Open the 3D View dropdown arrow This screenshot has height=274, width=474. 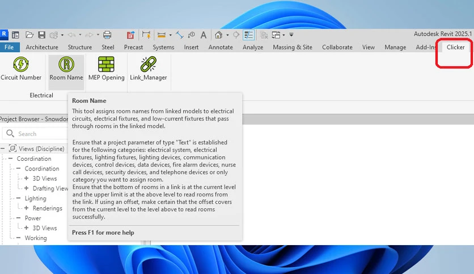click(x=227, y=35)
